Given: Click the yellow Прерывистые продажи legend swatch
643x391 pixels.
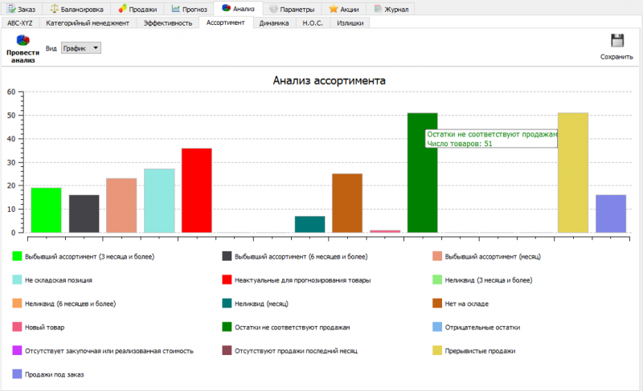Looking at the screenshot, I should pyautogui.click(x=437, y=351).
